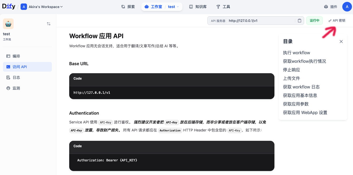The image size is (353, 175).
Task: Open the 执行 workflow documentation link
Action: 297,53
